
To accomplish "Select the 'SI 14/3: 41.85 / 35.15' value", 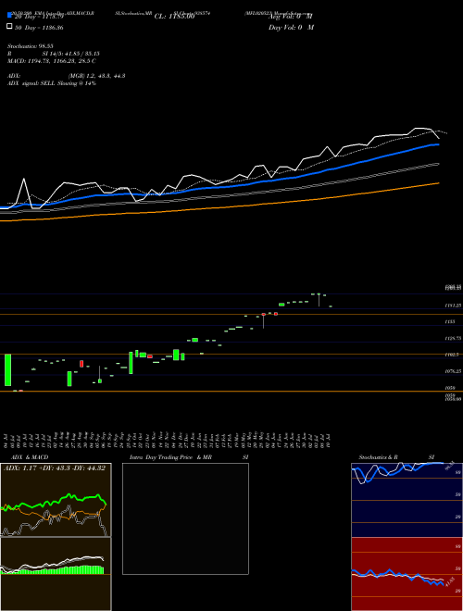I will (x=70, y=54).
